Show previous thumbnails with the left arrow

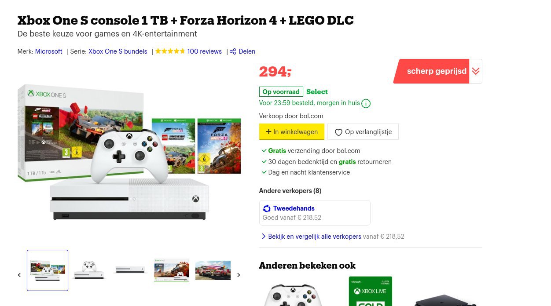[x=19, y=275]
